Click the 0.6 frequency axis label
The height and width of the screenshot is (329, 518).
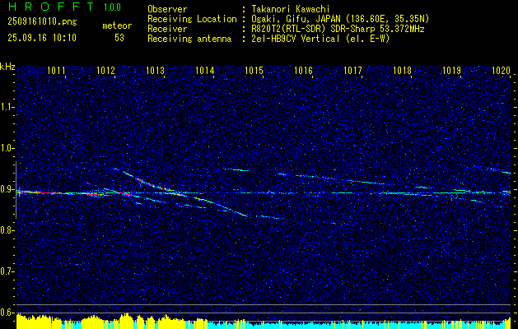coord(6,313)
